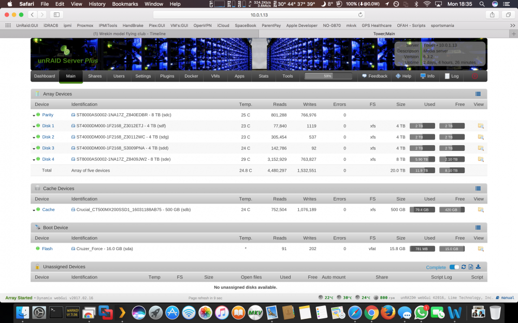Click Flash green status ball
This screenshot has width=518, height=323.
pyautogui.click(x=38, y=249)
